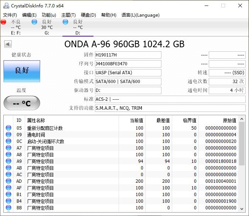This screenshot has width=249, height=216.
Task: Click the ONDA A-96 960GB 1024.2 GB title
Action: pos(124,44)
